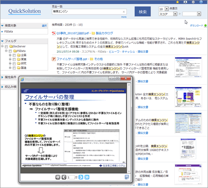Click the その他 category link
The width and height of the screenshot is (208, 188).
(98, 59)
